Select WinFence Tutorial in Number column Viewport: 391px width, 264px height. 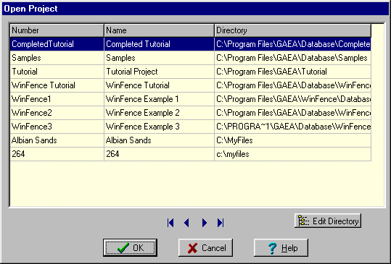57,85
